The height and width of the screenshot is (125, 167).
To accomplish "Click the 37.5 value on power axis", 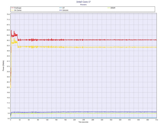I will tap(8, 66).
